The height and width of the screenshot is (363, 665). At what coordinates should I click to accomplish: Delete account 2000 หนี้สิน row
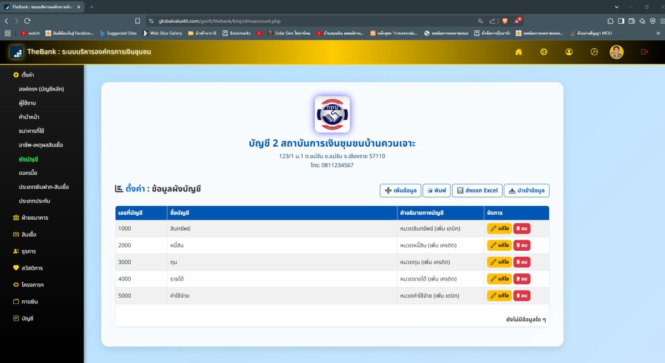point(521,245)
